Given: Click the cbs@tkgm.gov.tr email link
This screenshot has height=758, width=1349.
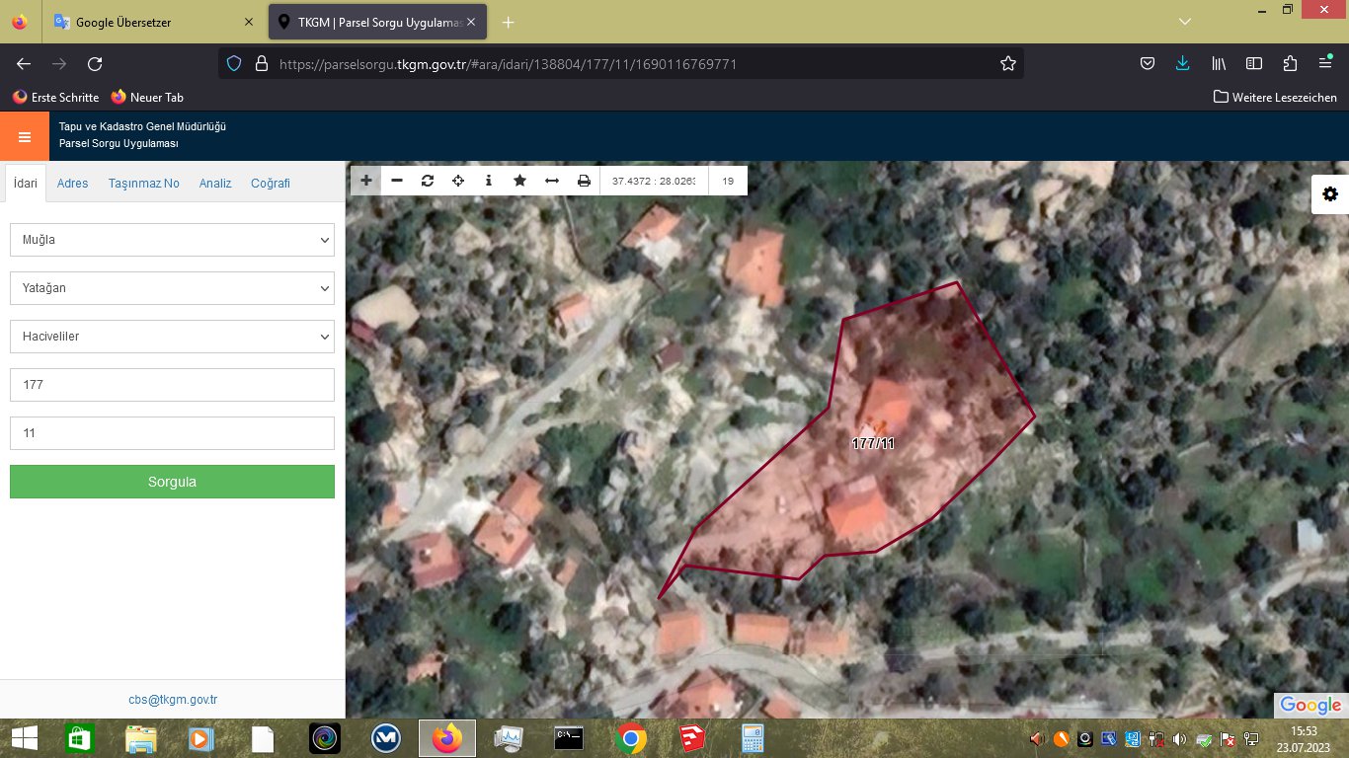Looking at the screenshot, I should click(173, 700).
